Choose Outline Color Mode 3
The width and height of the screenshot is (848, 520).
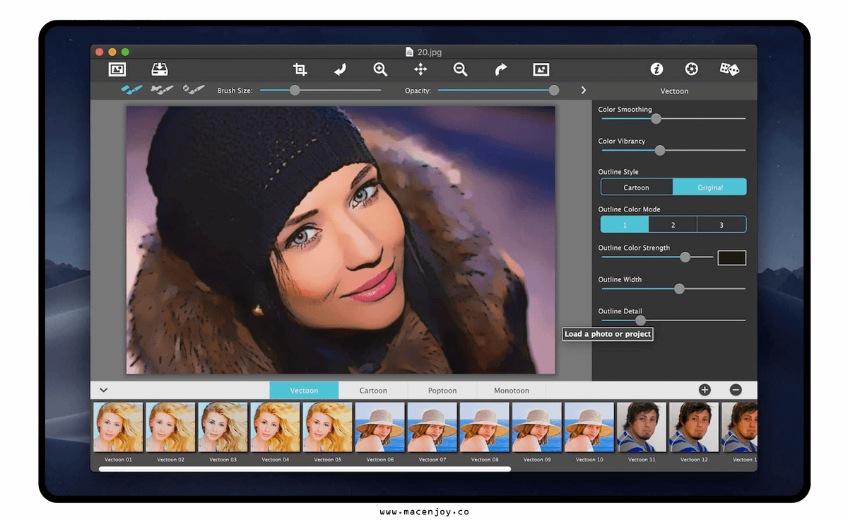coord(722,224)
